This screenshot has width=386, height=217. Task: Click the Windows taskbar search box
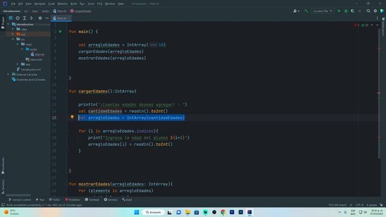[x=153, y=212]
